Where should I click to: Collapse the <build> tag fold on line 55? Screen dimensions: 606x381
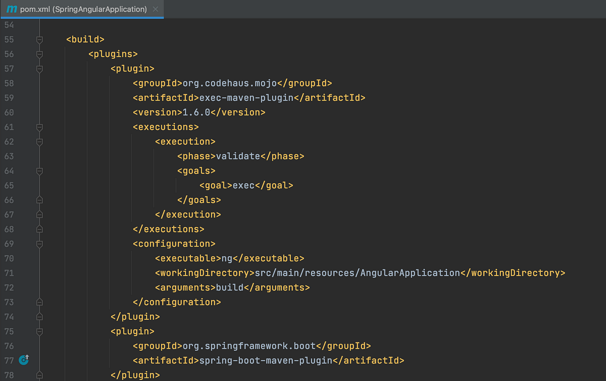click(39, 40)
